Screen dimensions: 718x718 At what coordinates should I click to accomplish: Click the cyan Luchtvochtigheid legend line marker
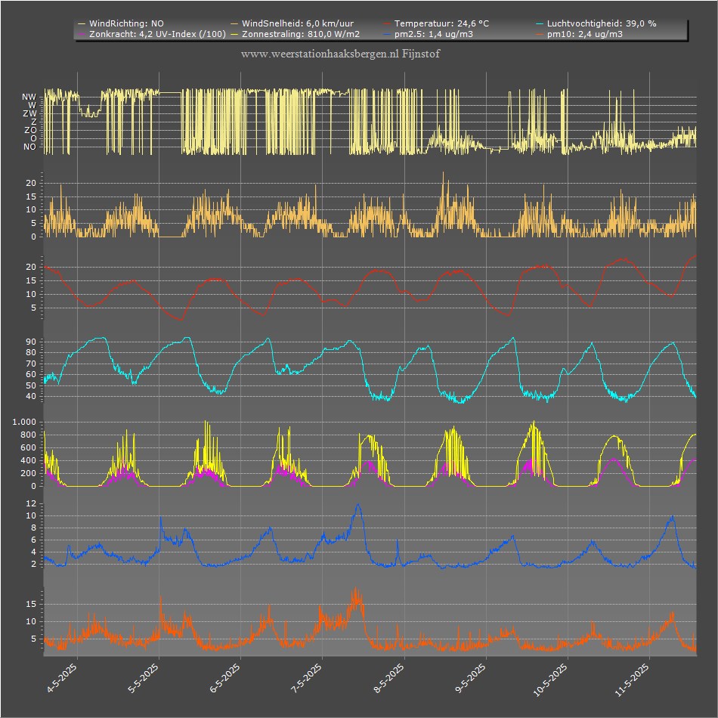point(540,24)
